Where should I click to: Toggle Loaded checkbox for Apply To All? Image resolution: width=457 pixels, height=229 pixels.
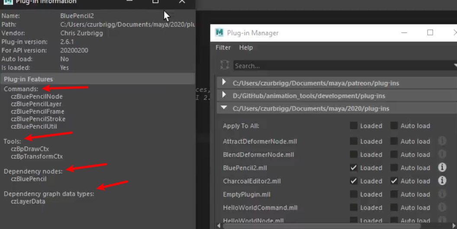click(354, 126)
